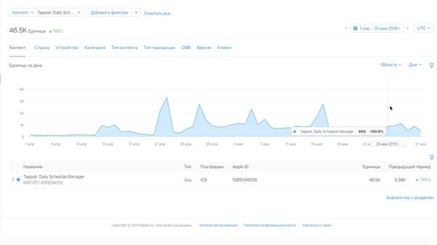Image resolution: width=437 pixels, height=245 pixels.
Task: Click the Добавить фильтры button
Action: 109,12
